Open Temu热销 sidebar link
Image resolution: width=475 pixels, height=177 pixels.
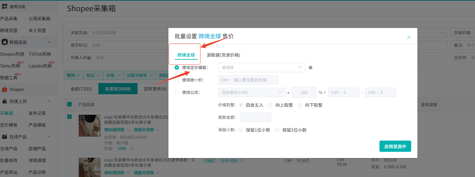point(10,66)
